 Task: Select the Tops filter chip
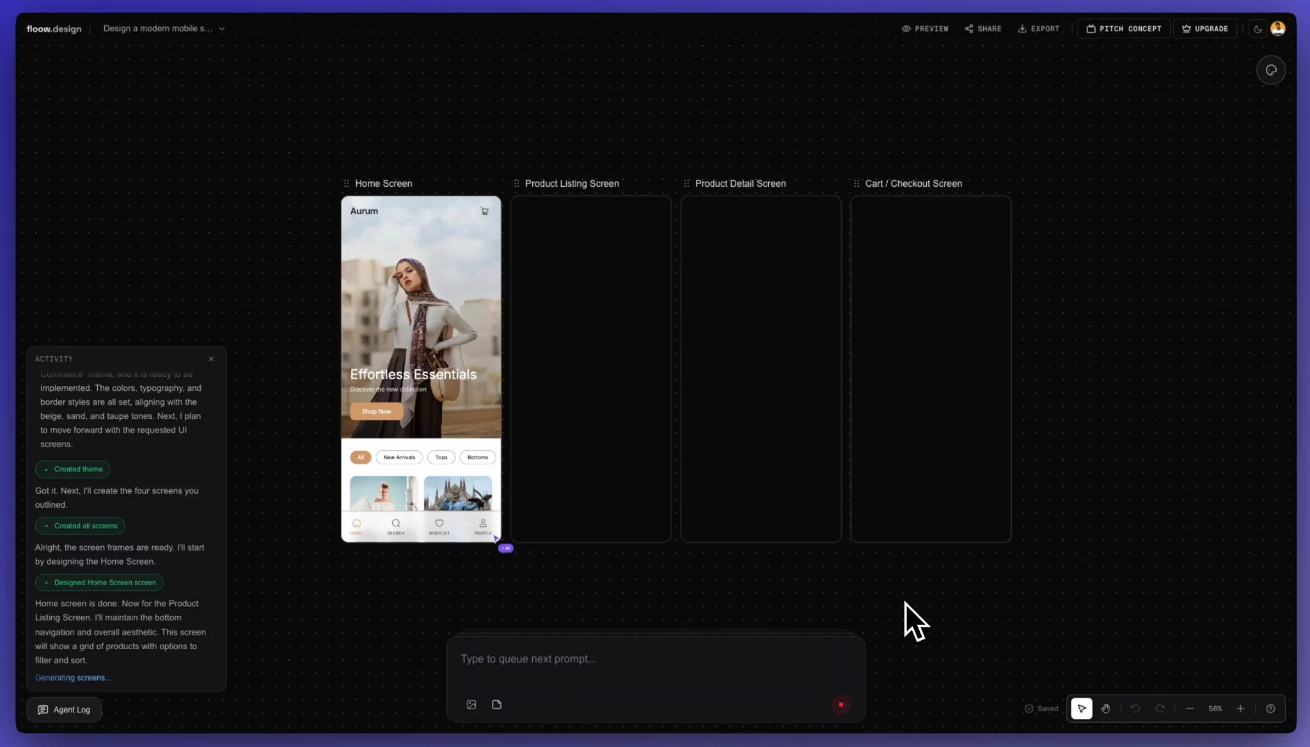click(x=441, y=457)
